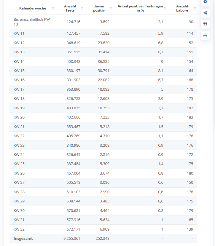Click the quotation mark citation icon
Viewport: 215px width, 246px height.
(205, 24)
